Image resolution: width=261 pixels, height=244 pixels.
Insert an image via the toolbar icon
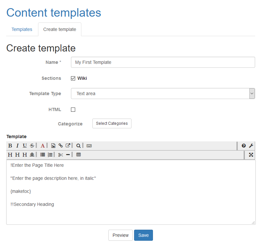point(53,146)
